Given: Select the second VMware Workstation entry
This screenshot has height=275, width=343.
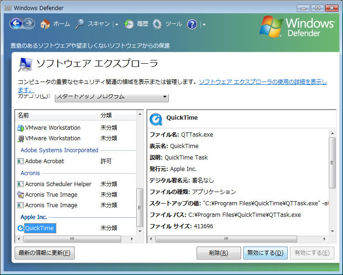Looking at the screenshot, I should coord(53,138).
